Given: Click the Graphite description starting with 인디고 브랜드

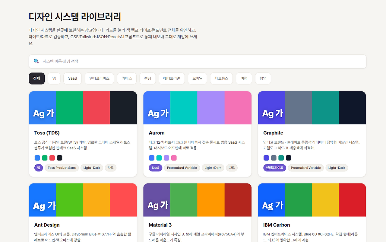Looking at the screenshot, I should 312,145.
